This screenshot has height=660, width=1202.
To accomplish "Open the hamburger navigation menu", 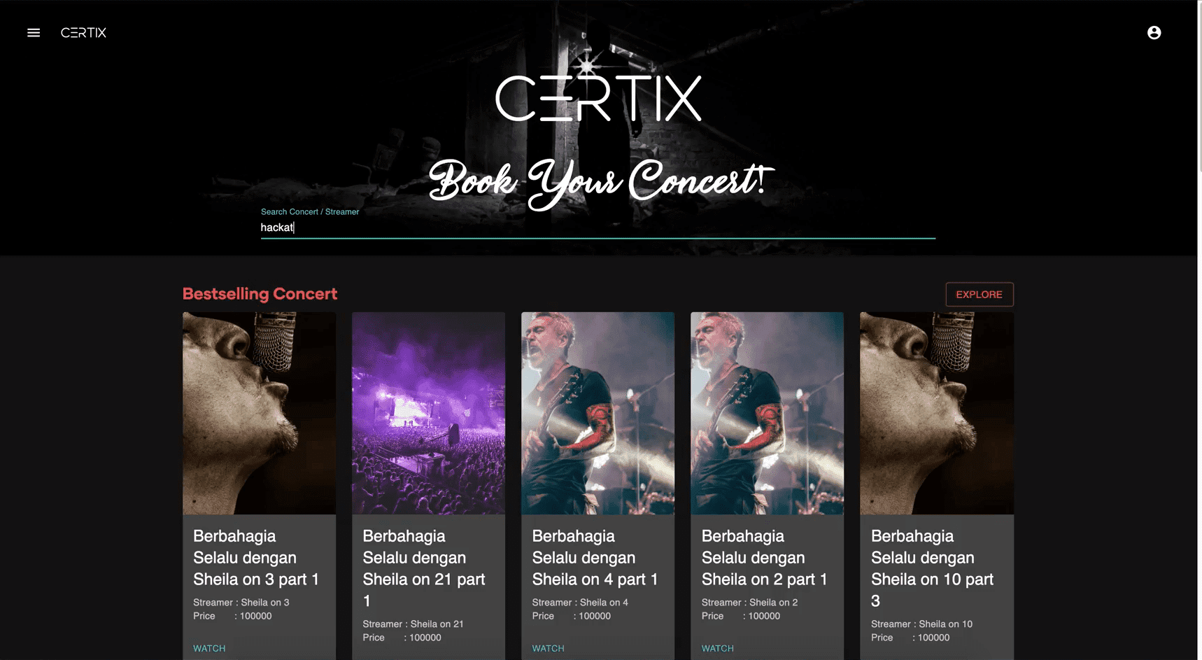I will (34, 33).
